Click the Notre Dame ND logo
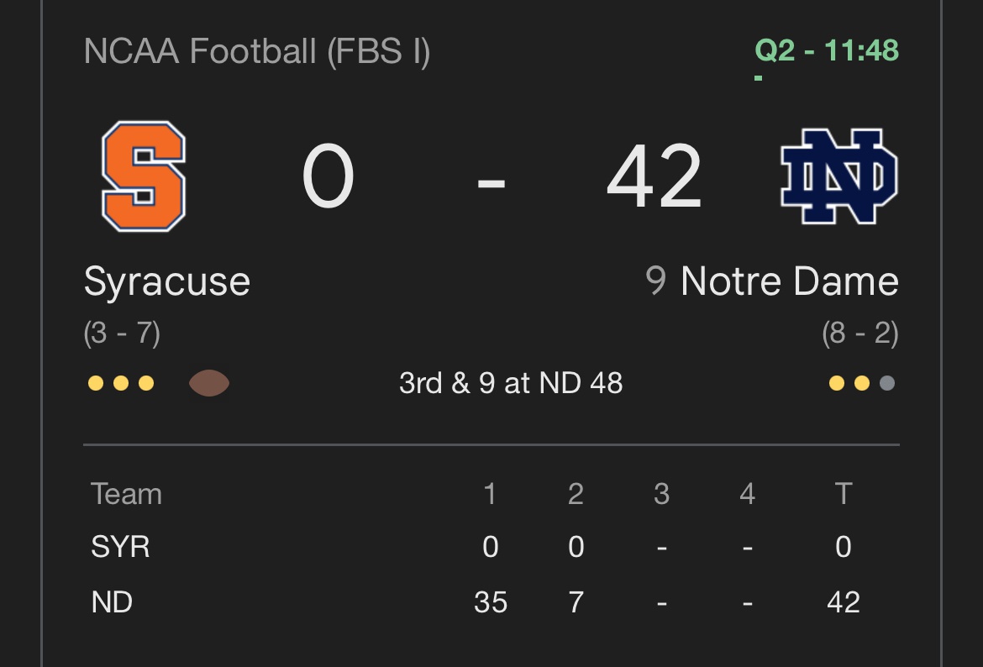The height and width of the screenshot is (667, 983). pos(838,176)
